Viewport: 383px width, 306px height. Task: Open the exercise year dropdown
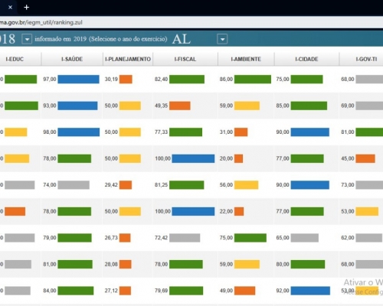point(27,39)
